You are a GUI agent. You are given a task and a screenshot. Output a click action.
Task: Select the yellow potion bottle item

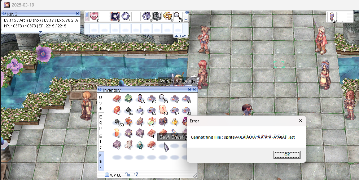coord(175,122)
